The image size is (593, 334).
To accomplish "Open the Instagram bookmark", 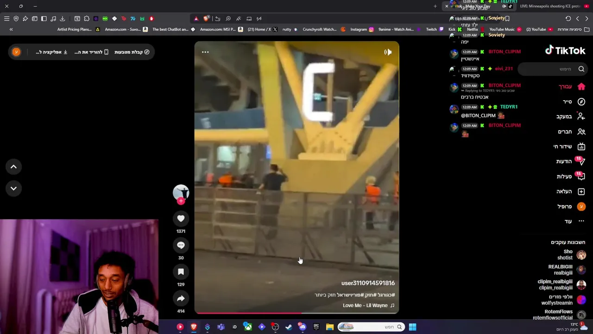I will click(362, 29).
